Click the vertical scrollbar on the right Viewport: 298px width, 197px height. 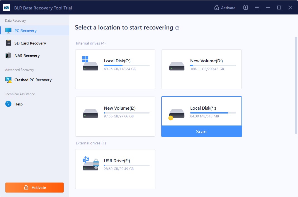tap(296, 85)
